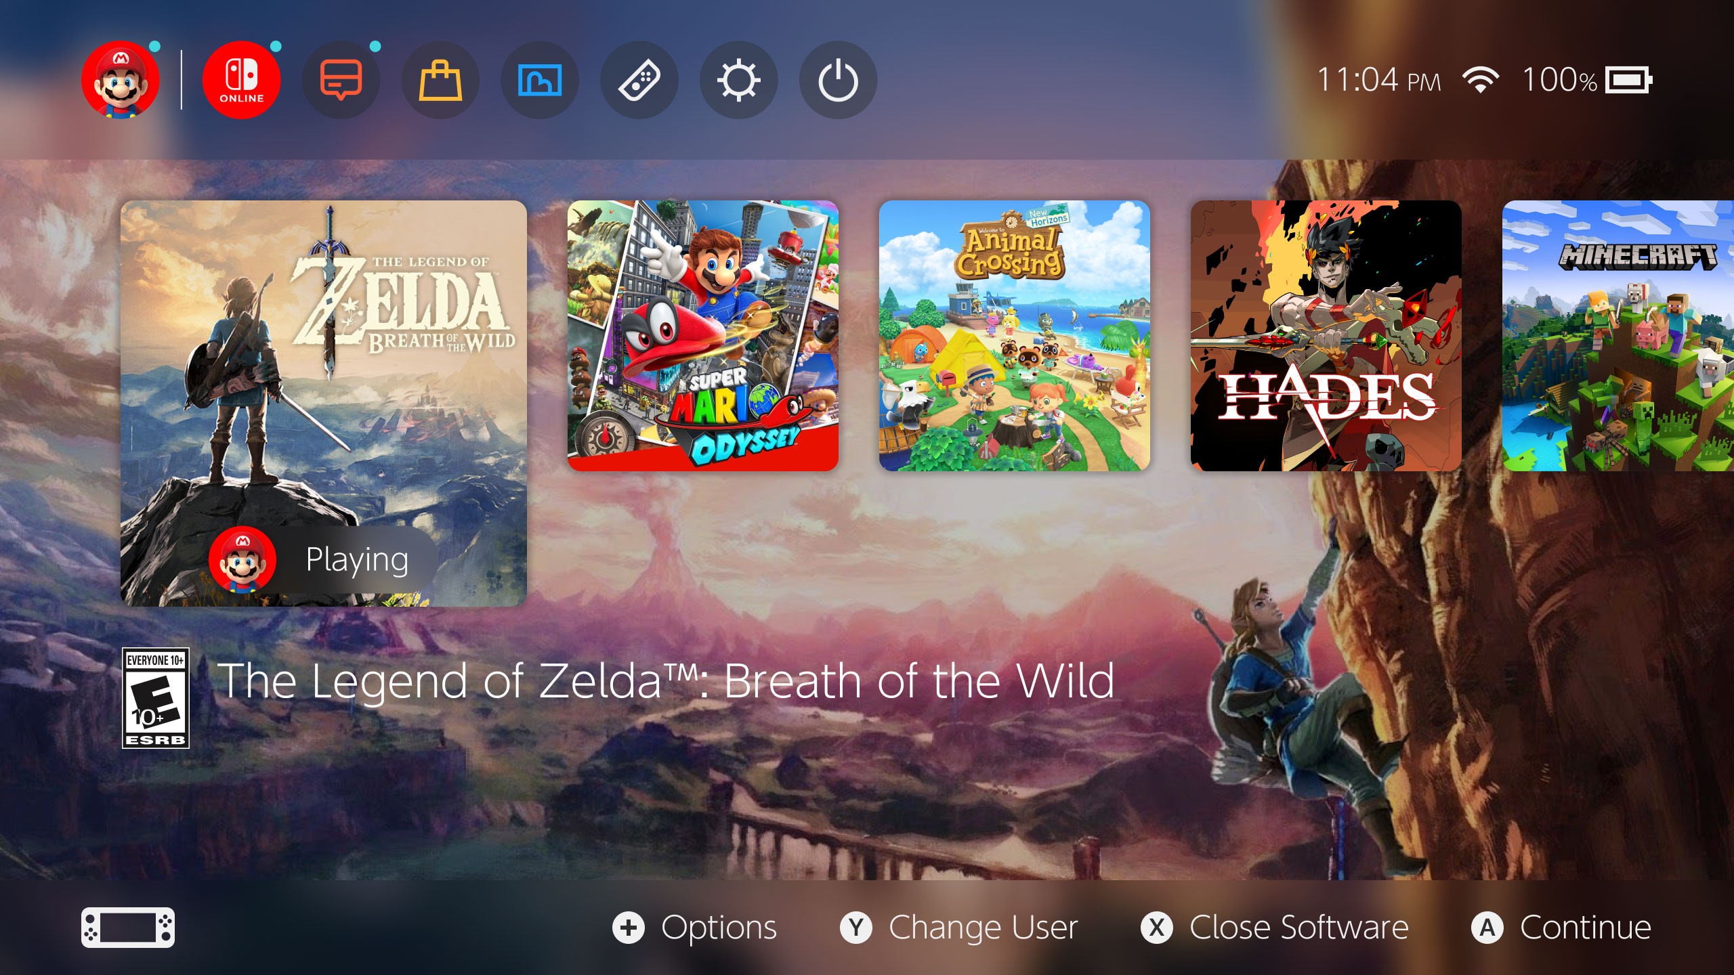Click the Change User button

click(x=959, y=928)
